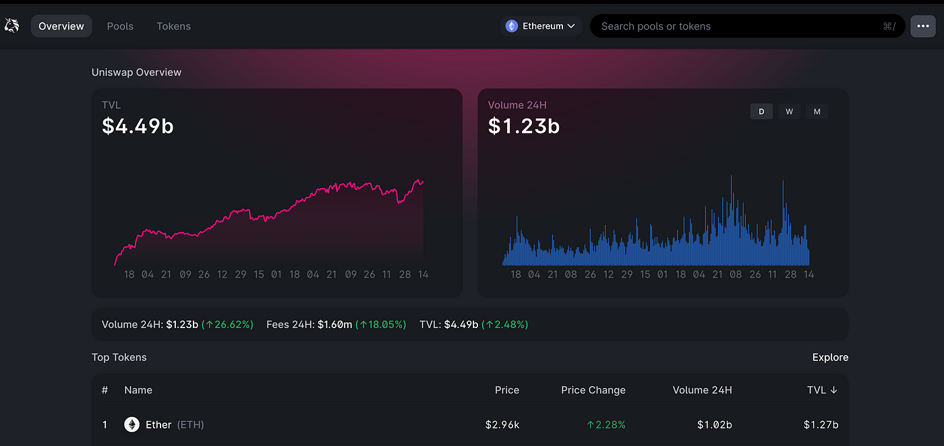
Task: Switch to the Pools tab
Action: coord(120,26)
